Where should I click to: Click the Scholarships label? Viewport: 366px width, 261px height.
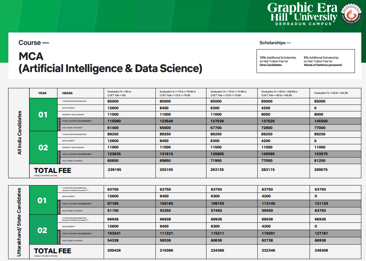click(275, 43)
